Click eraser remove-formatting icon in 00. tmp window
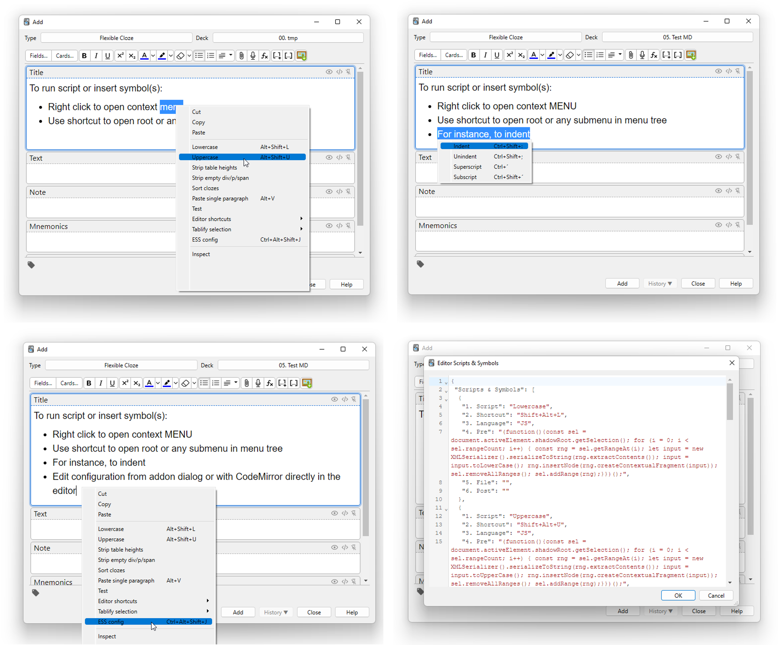Viewport: 778px width, 645px height. click(180, 55)
